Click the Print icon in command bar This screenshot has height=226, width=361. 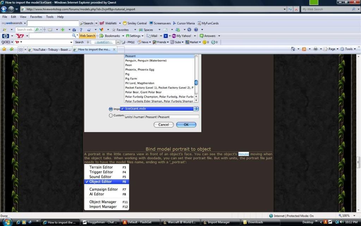click(x=316, y=49)
